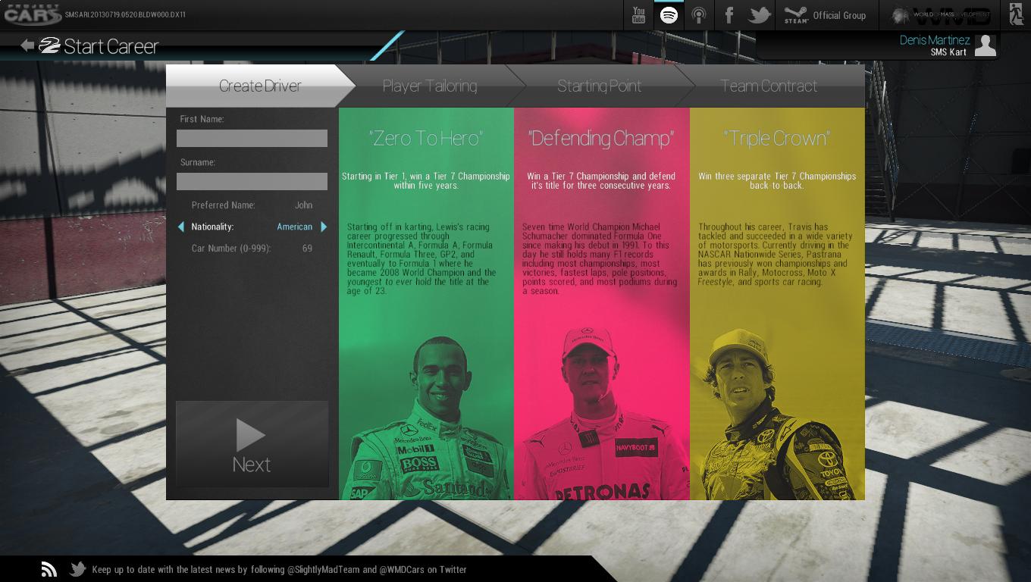Select the Preferred Name value John

tap(303, 205)
